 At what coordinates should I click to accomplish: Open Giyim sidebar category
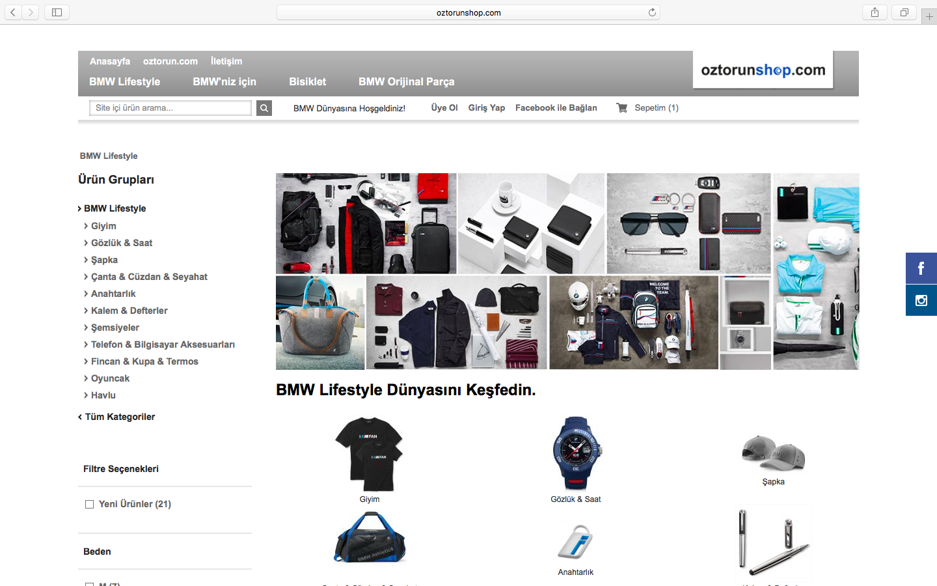point(103,226)
